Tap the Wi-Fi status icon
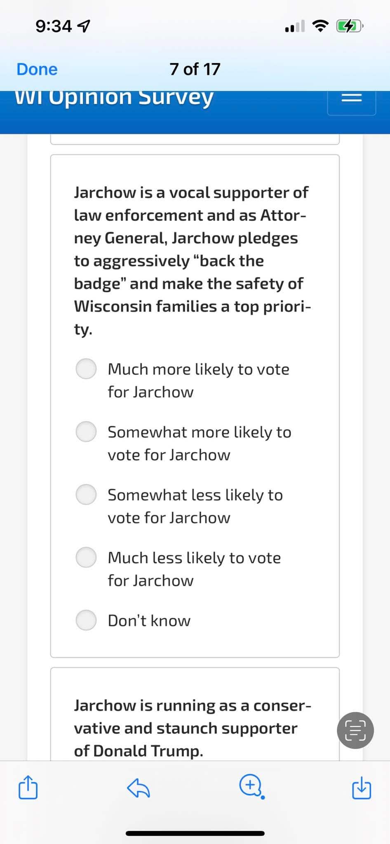 (321, 26)
